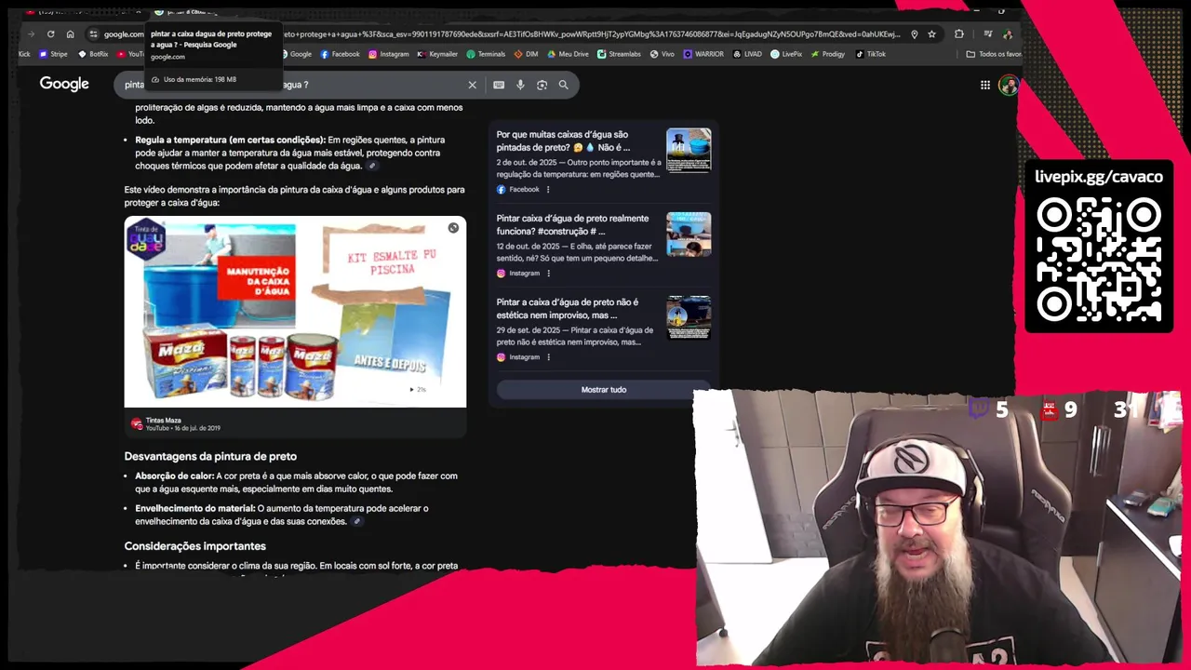The image size is (1191, 670).
Task: Open thumbnail of 'realmente funciona' Instagram result
Action: [689, 234]
